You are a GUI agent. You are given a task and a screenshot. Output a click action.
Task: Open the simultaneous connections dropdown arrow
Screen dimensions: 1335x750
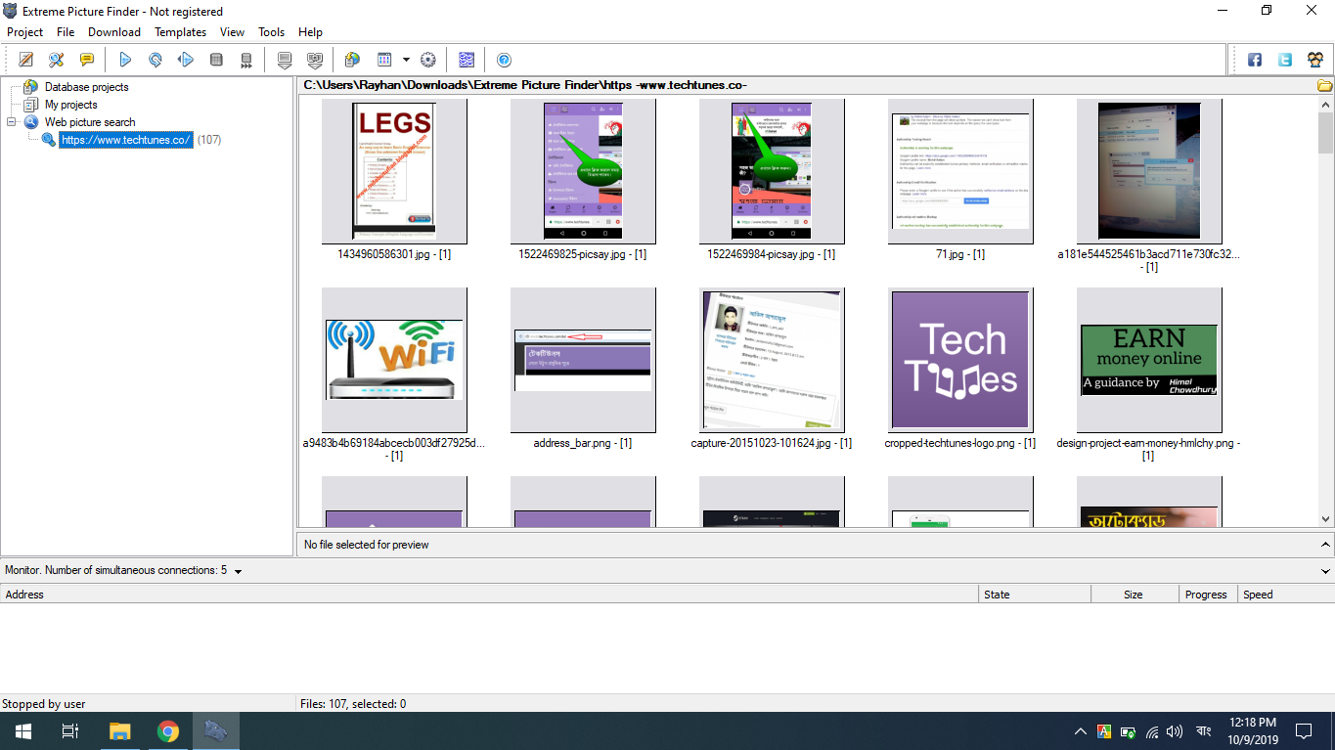pos(239,571)
